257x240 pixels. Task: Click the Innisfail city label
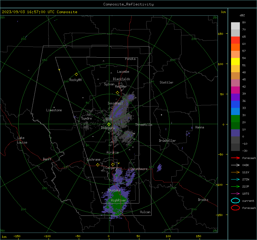(x=115, y=103)
